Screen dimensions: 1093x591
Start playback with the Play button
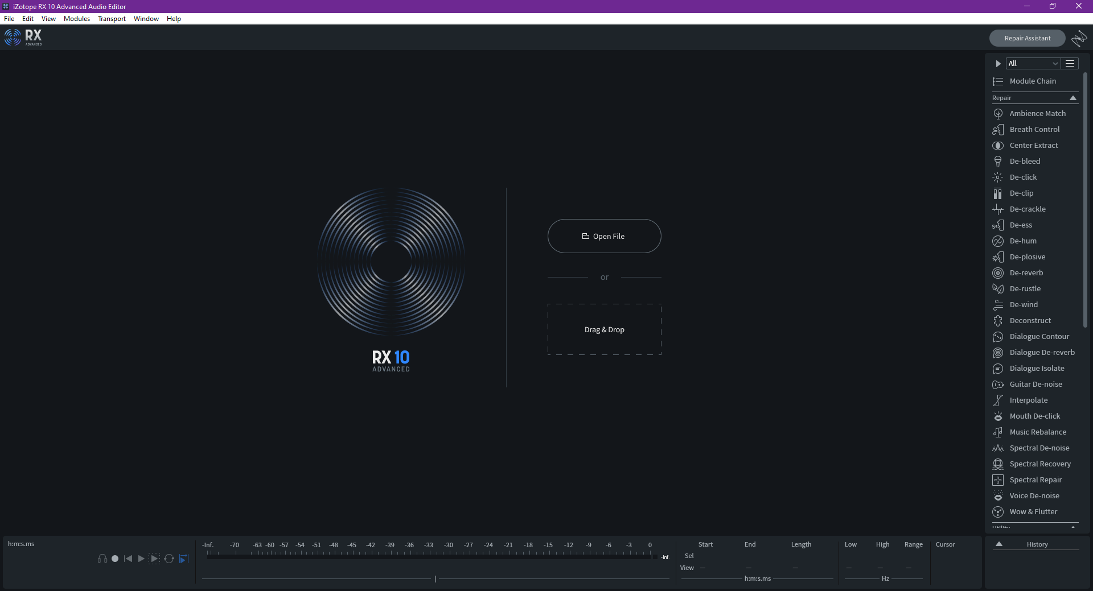pyautogui.click(x=141, y=559)
